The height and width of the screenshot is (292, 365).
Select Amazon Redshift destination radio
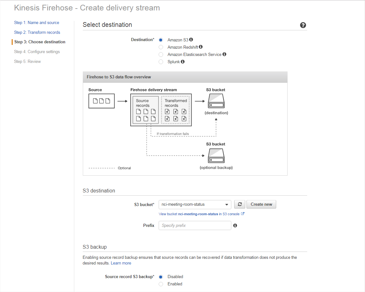pyautogui.click(x=161, y=47)
